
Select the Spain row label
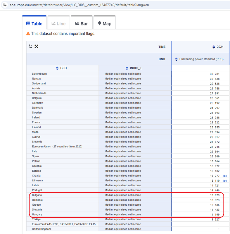click(x=35, y=156)
